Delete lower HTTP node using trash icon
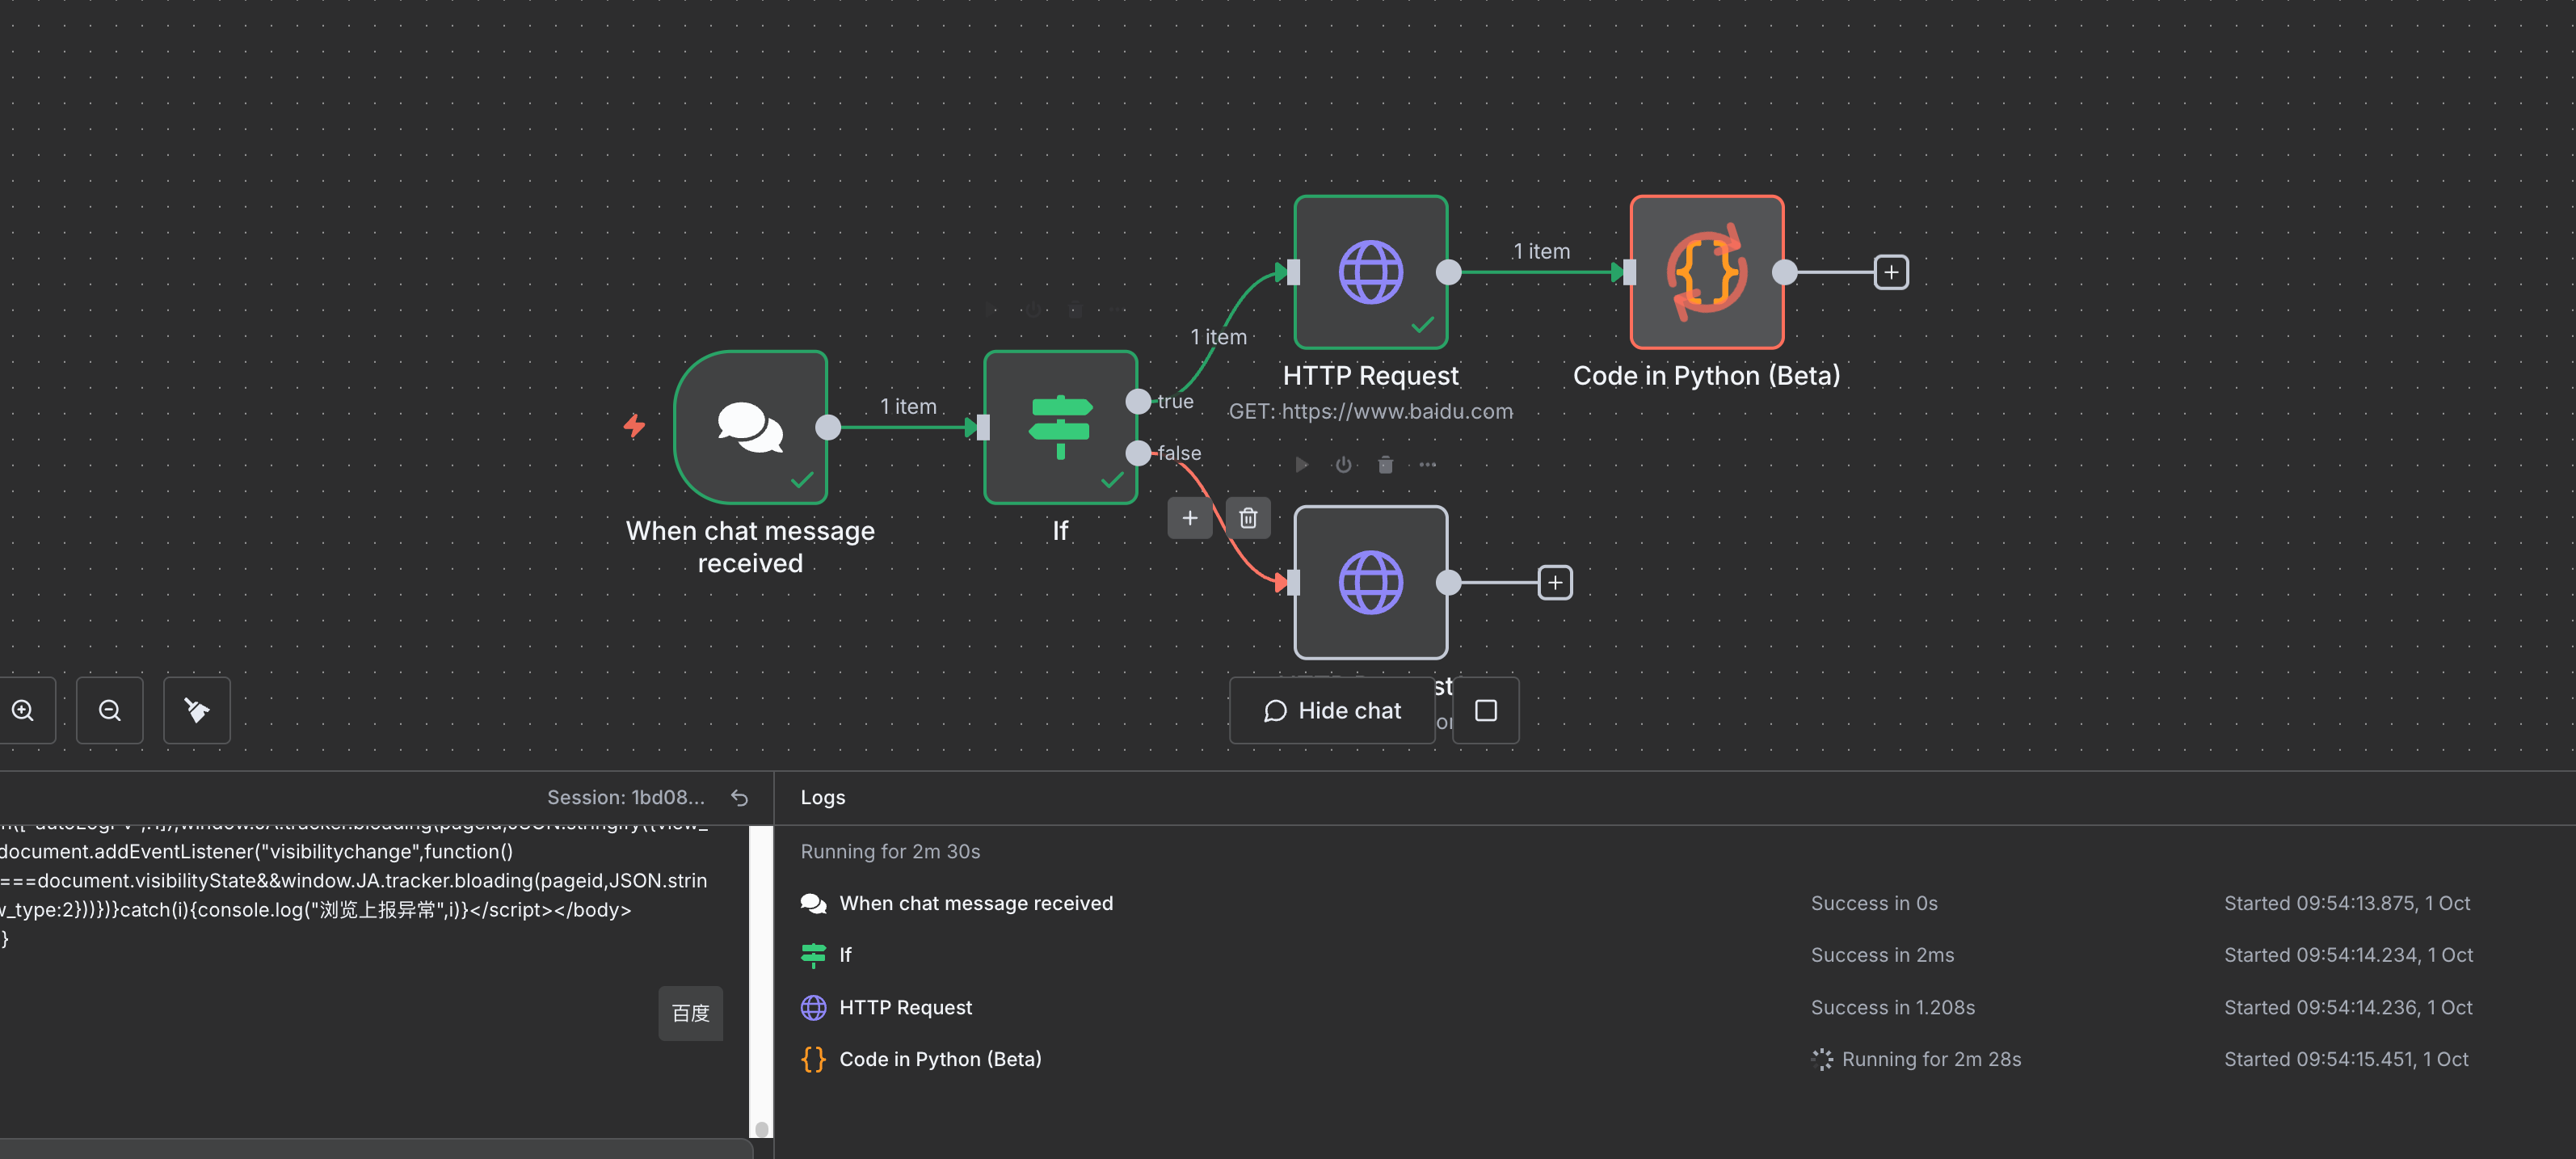Viewport: 2576px width, 1159px height. 1385,465
